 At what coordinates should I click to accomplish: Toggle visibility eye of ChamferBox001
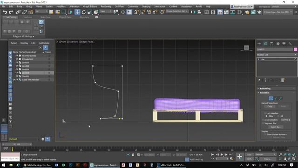click(x=17, y=56)
